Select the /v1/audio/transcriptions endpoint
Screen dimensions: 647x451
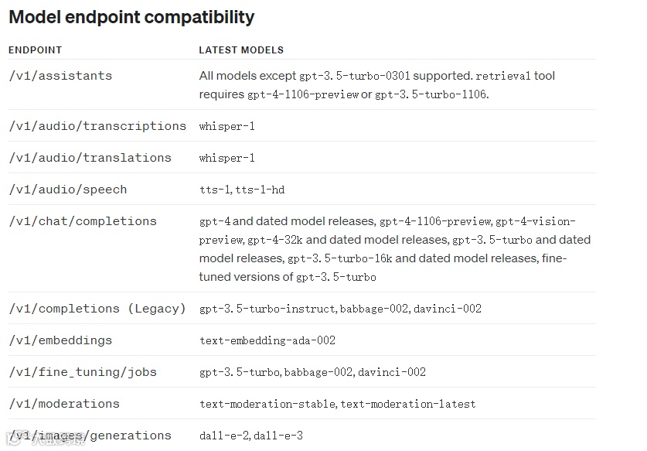pos(97,126)
